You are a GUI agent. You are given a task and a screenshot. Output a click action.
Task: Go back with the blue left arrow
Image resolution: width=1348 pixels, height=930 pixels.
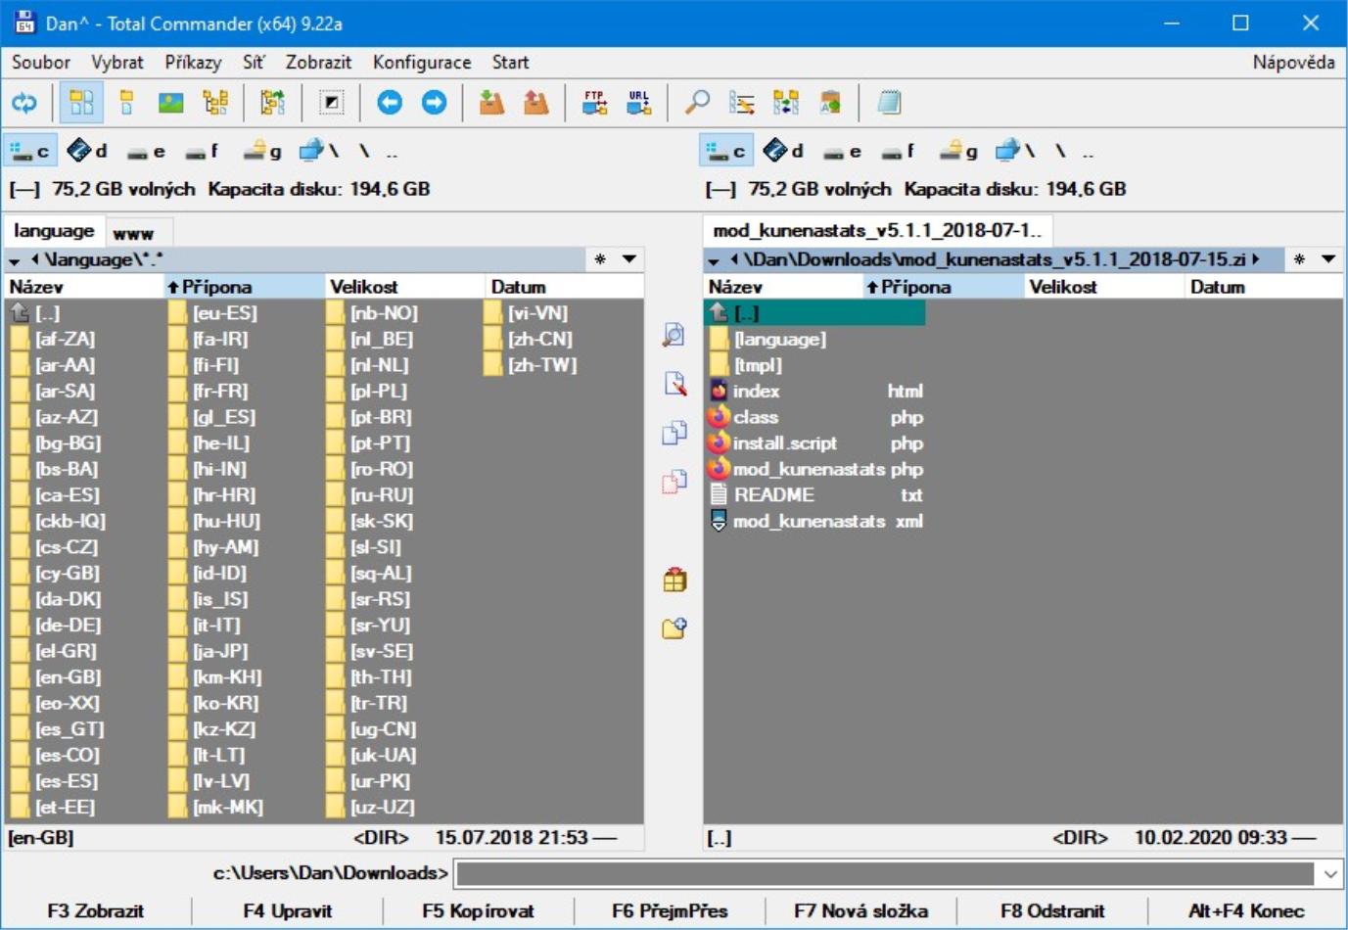click(x=390, y=103)
